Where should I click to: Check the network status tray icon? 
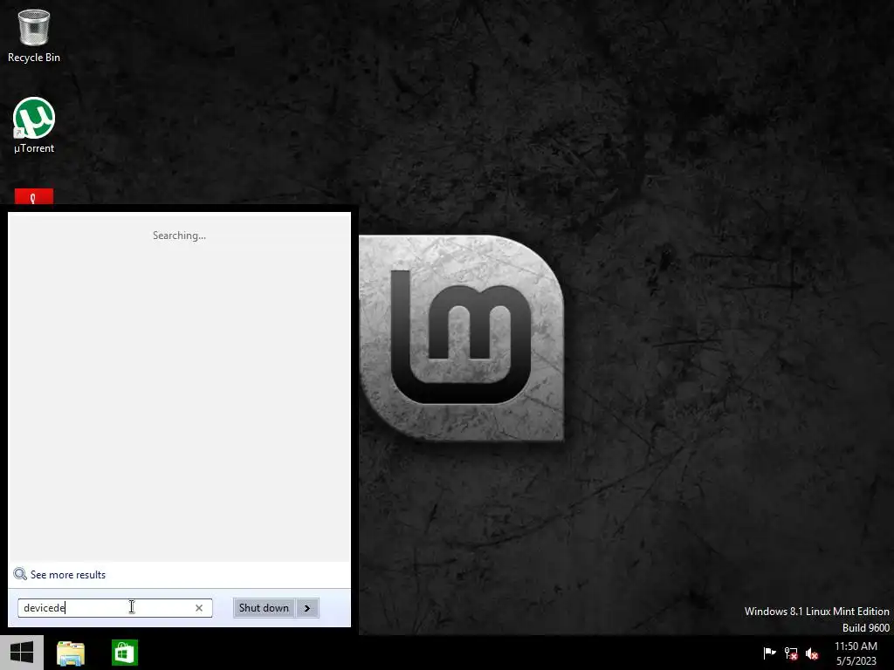click(x=791, y=653)
